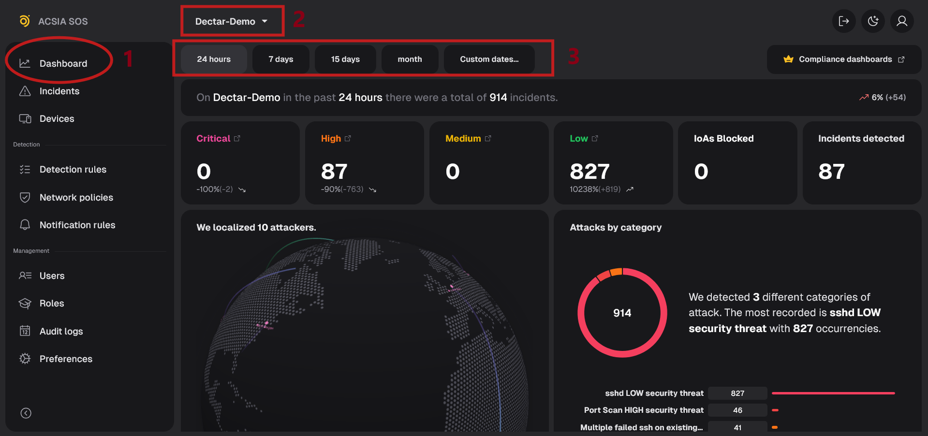Image resolution: width=928 pixels, height=436 pixels.
Task: Click the Audit logs calendar icon
Action: click(x=25, y=331)
